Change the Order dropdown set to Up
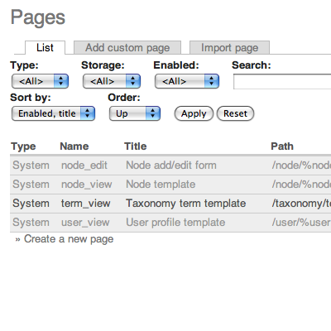Screen dimensions: 331x331 click(135, 113)
